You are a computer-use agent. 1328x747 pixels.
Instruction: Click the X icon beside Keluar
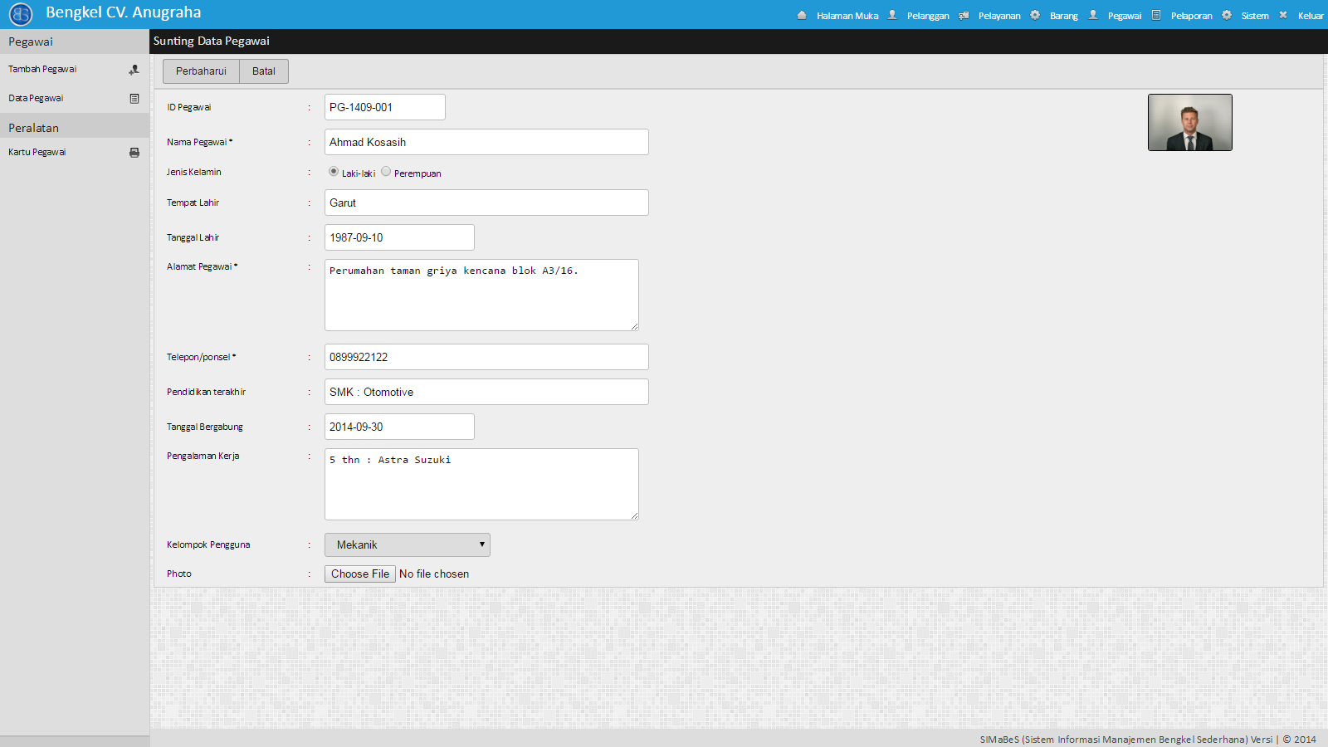pyautogui.click(x=1283, y=15)
